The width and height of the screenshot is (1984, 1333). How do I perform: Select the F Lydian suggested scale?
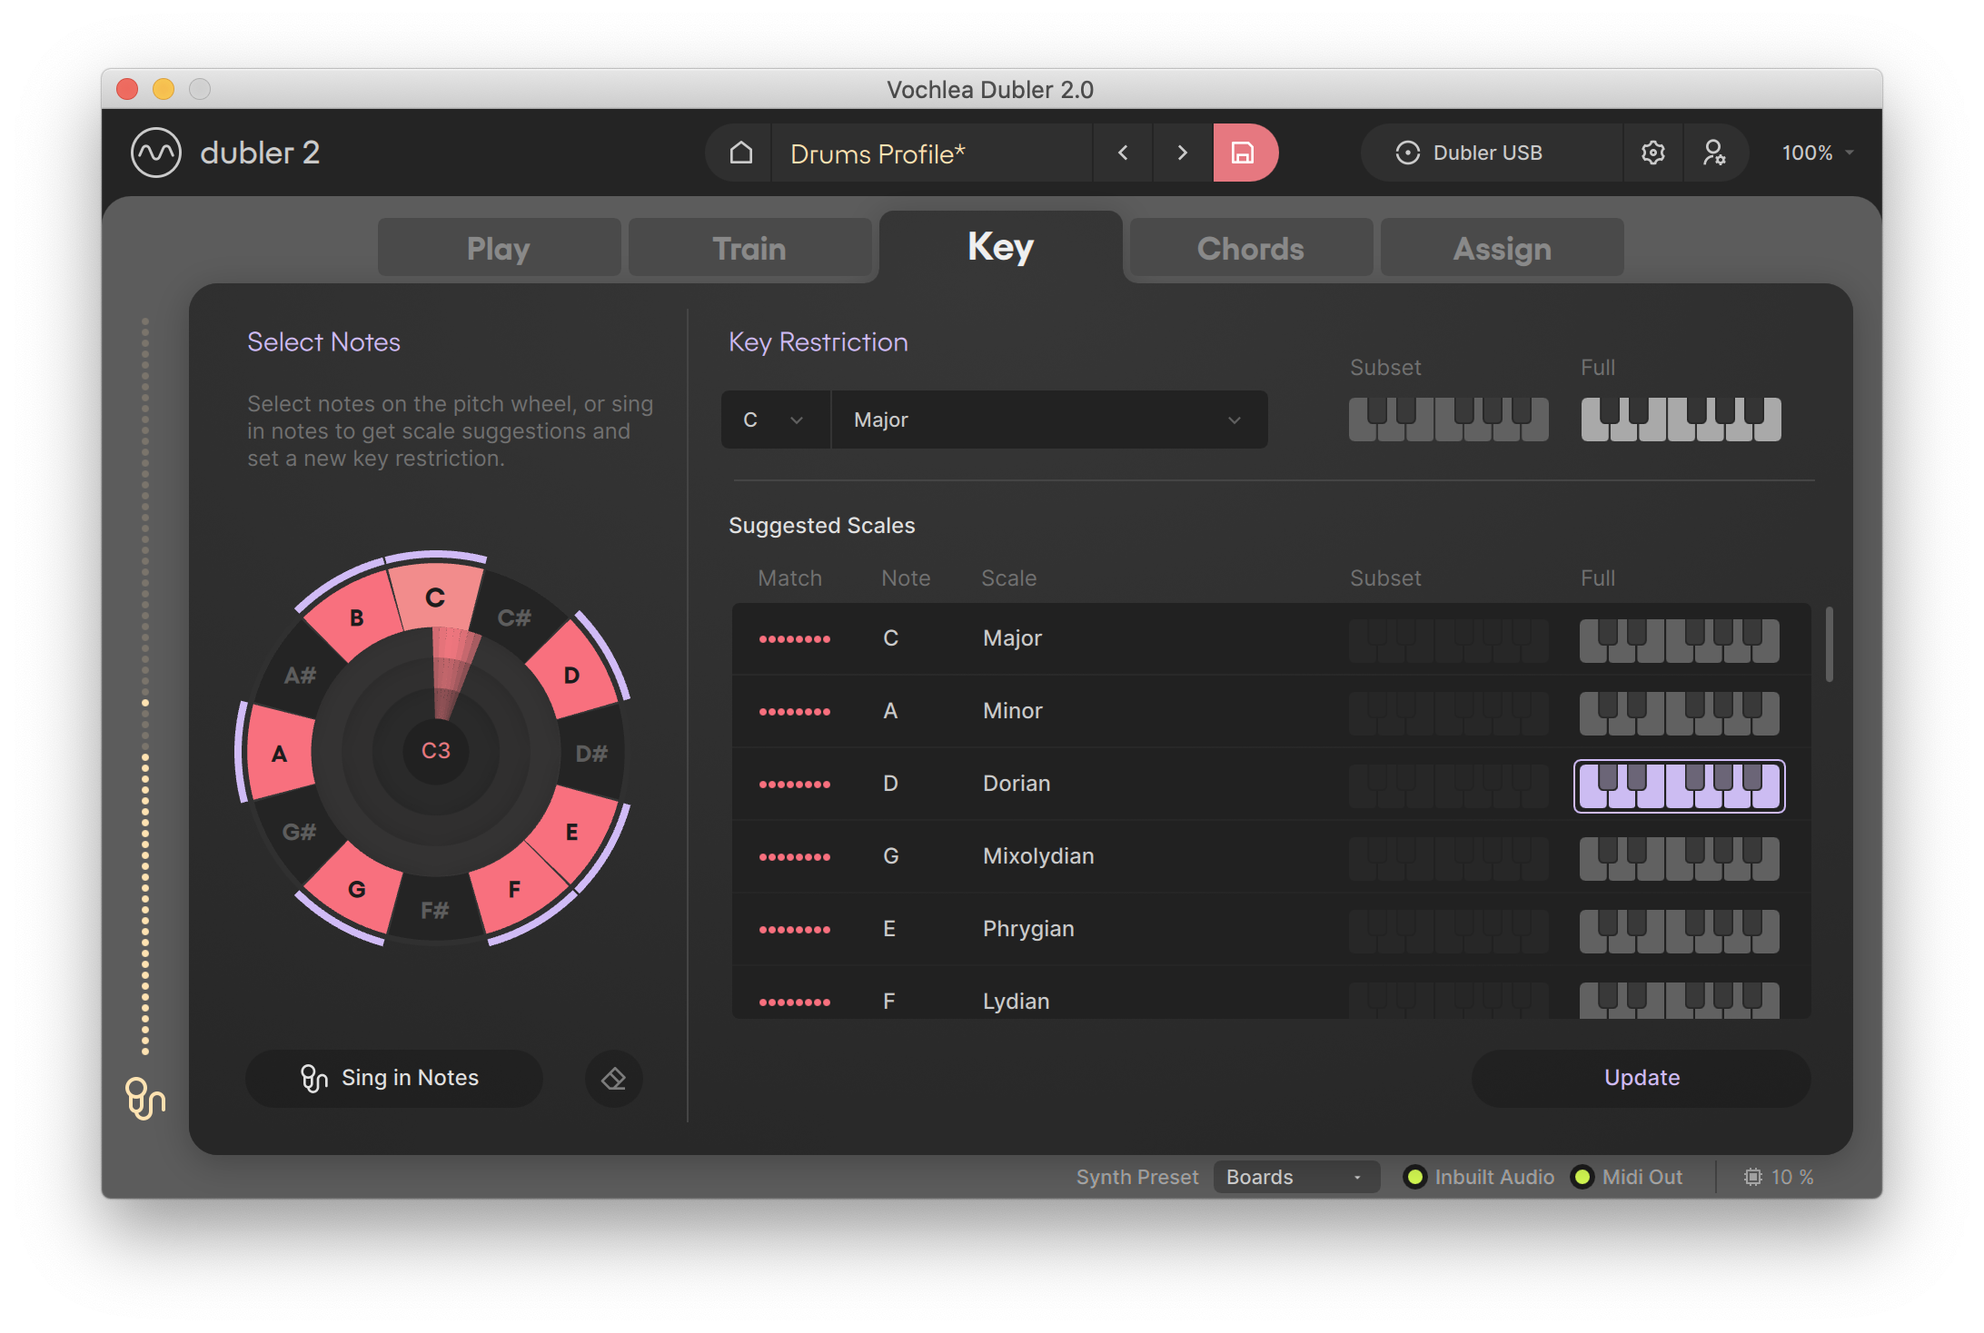pos(1272,992)
